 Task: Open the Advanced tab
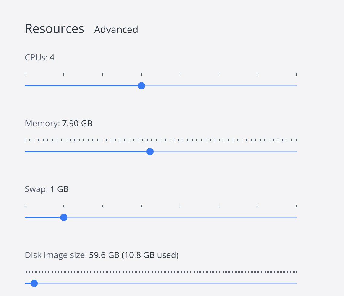[x=116, y=30]
